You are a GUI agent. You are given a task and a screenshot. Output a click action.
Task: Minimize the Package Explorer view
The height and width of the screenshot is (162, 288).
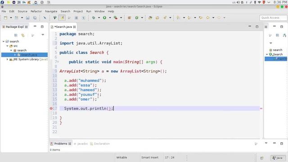coord(35,27)
